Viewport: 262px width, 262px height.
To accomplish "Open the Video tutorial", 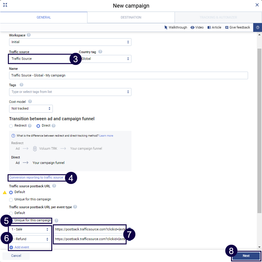I will coord(197,27).
